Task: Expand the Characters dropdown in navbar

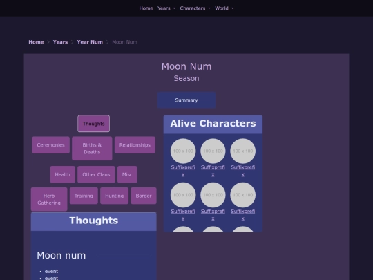Action: pos(195,8)
